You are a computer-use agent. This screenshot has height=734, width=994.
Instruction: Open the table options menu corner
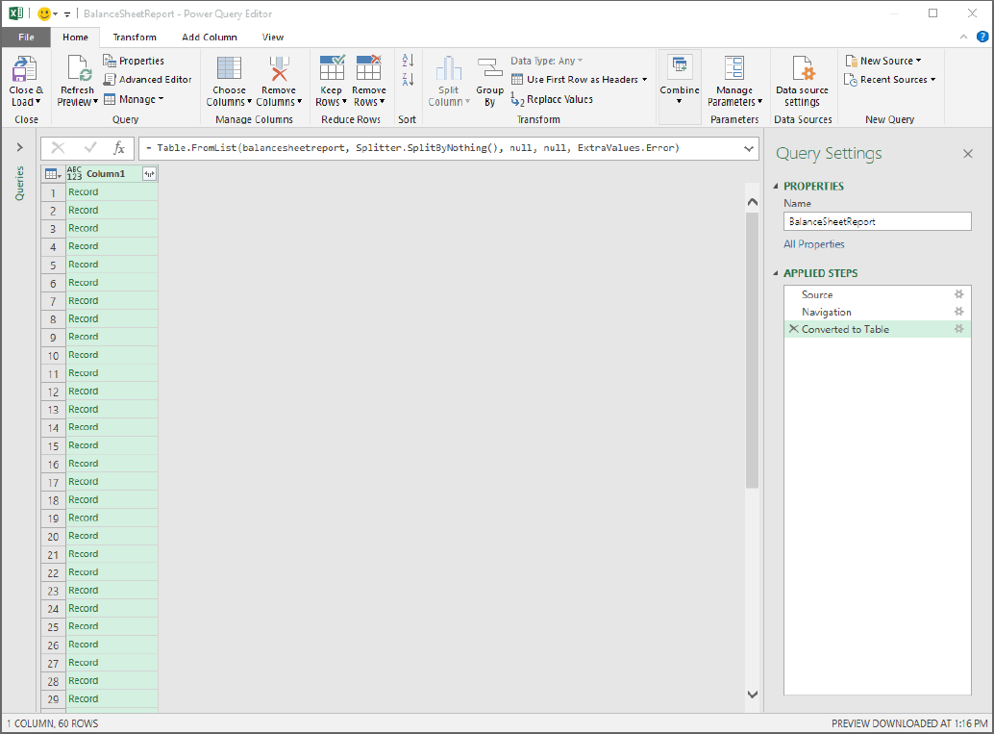pos(53,174)
